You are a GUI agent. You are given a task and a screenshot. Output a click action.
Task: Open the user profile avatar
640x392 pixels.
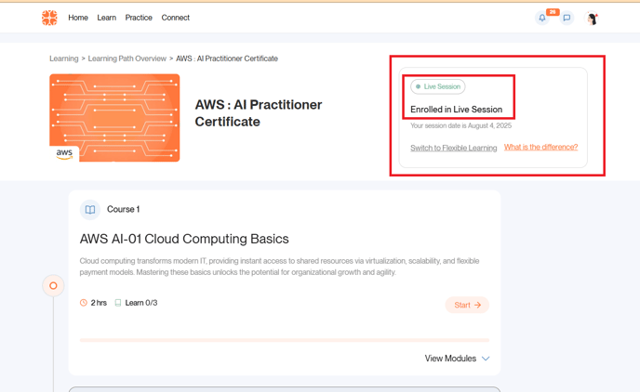tap(592, 18)
